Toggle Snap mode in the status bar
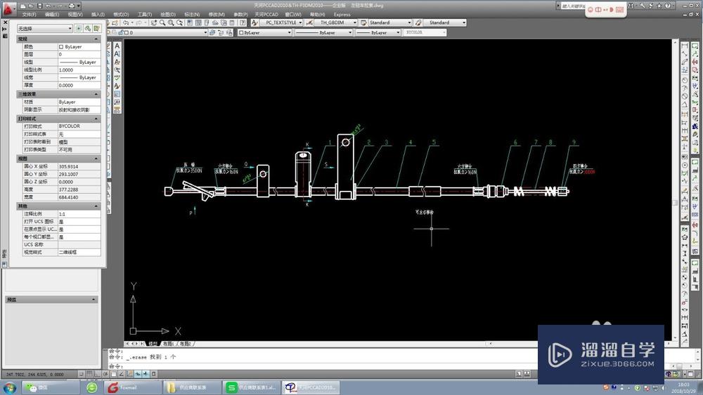This screenshot has height=395, width=703. pyautogui.click(x=81, y=374)
